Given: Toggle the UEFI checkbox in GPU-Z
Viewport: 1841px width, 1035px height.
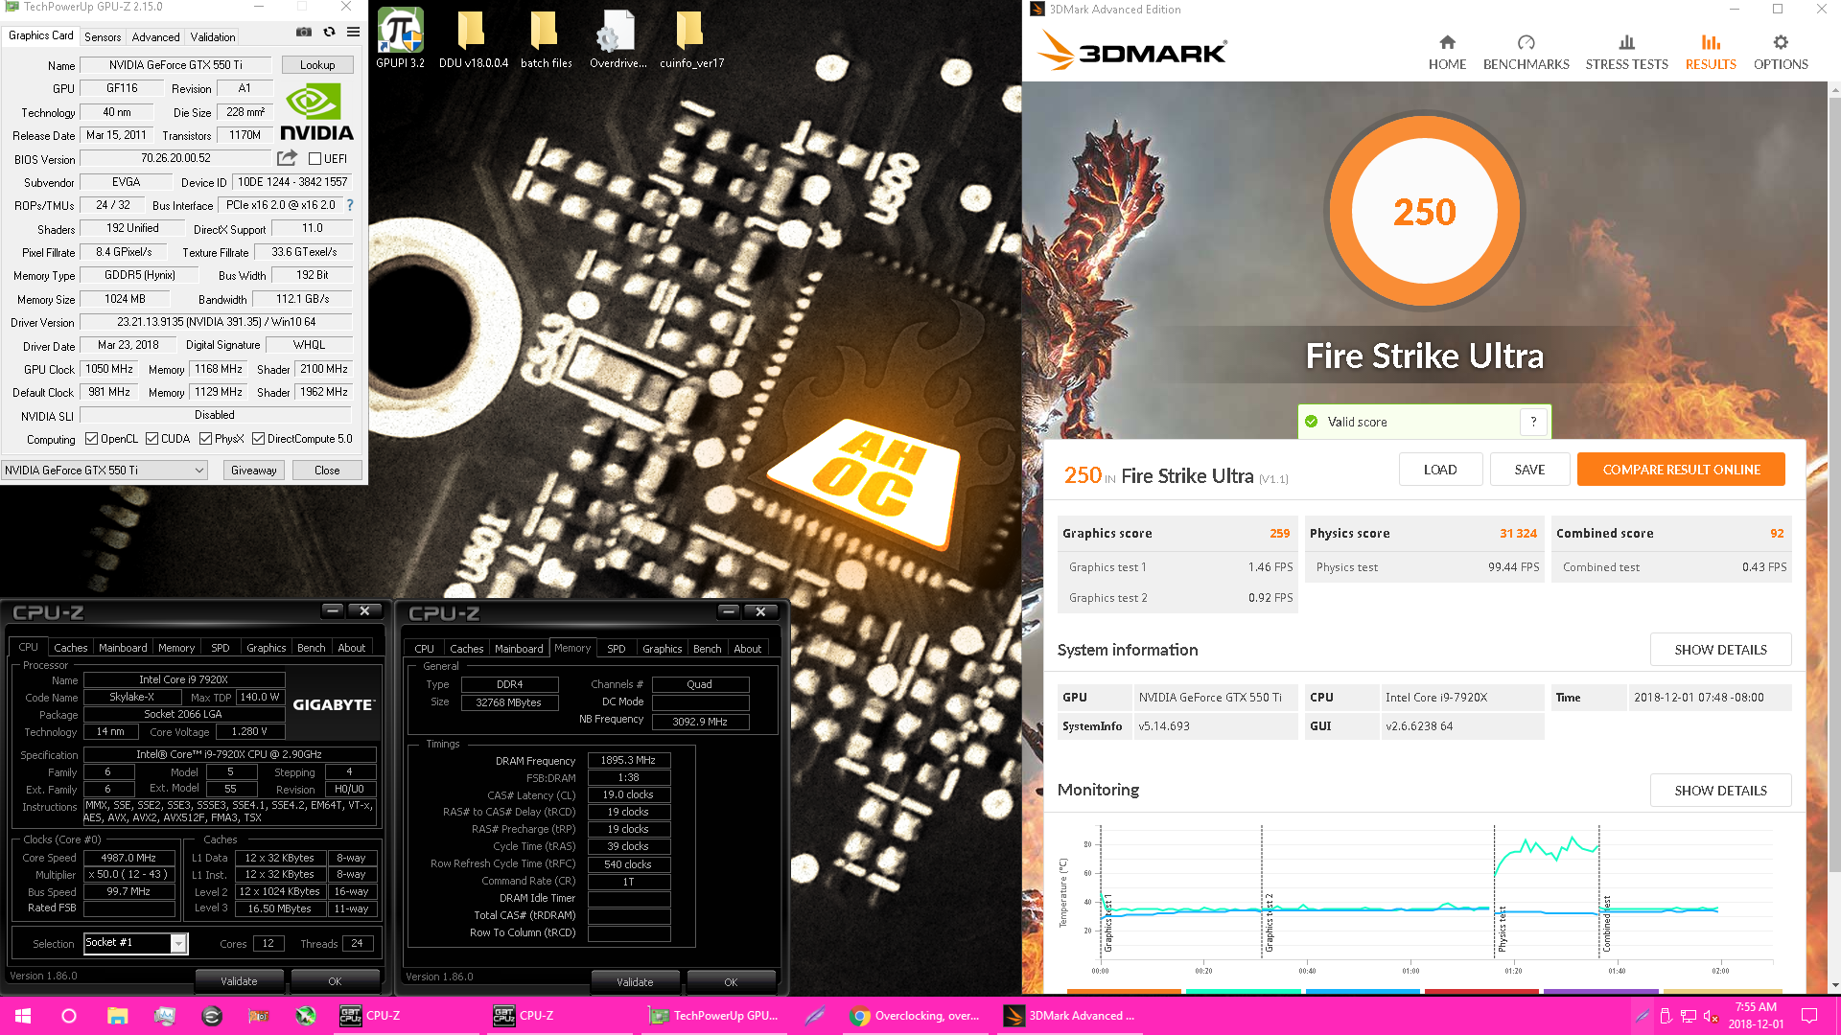Looking at the screenshot, I should (x=315, y=159).
